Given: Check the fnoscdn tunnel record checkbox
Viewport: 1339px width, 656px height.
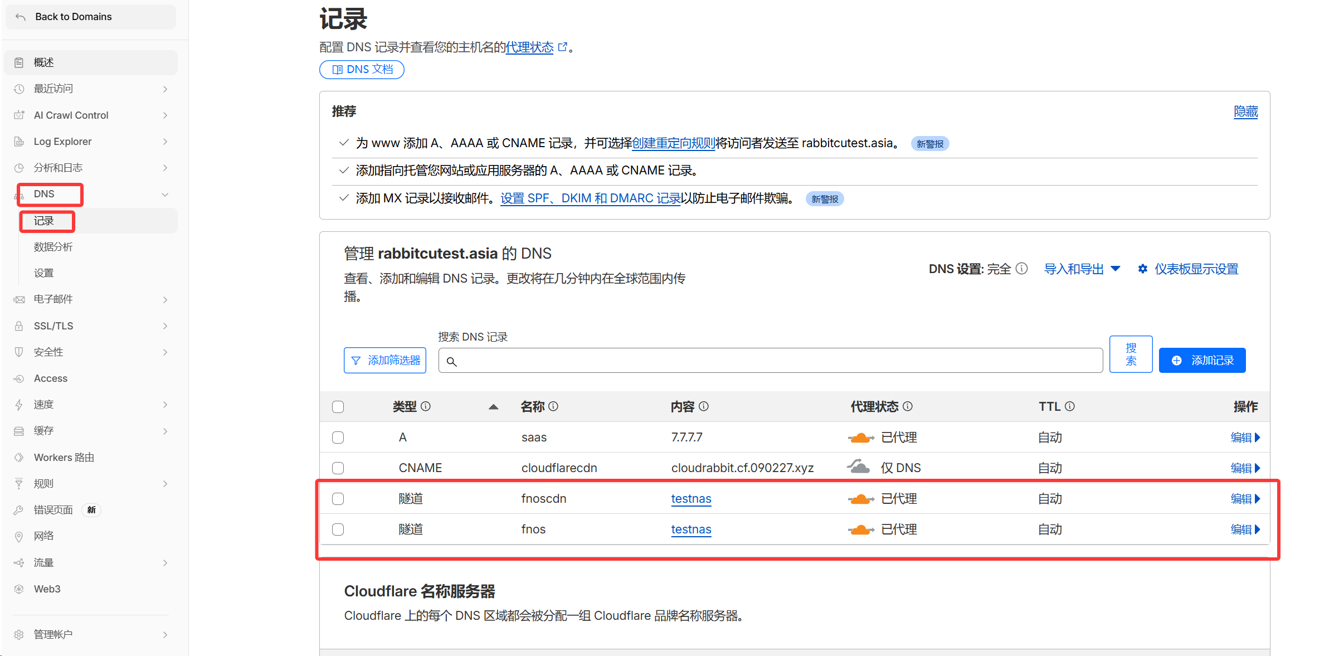Looking at the screenshot, I should pyautogui.click(x=338, y=499).
